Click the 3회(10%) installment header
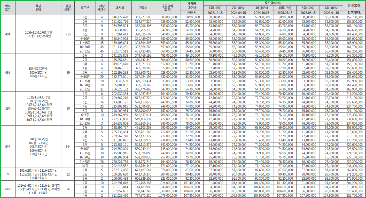This screenshot has height=198, width=366. click(x=261, y=8)
